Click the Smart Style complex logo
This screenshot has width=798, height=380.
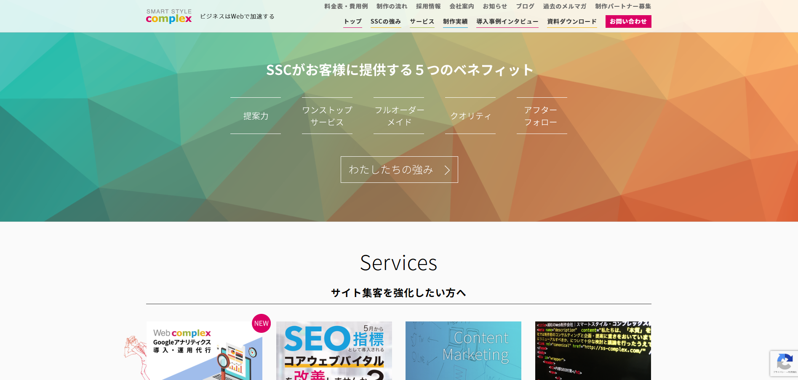point(169,16)
